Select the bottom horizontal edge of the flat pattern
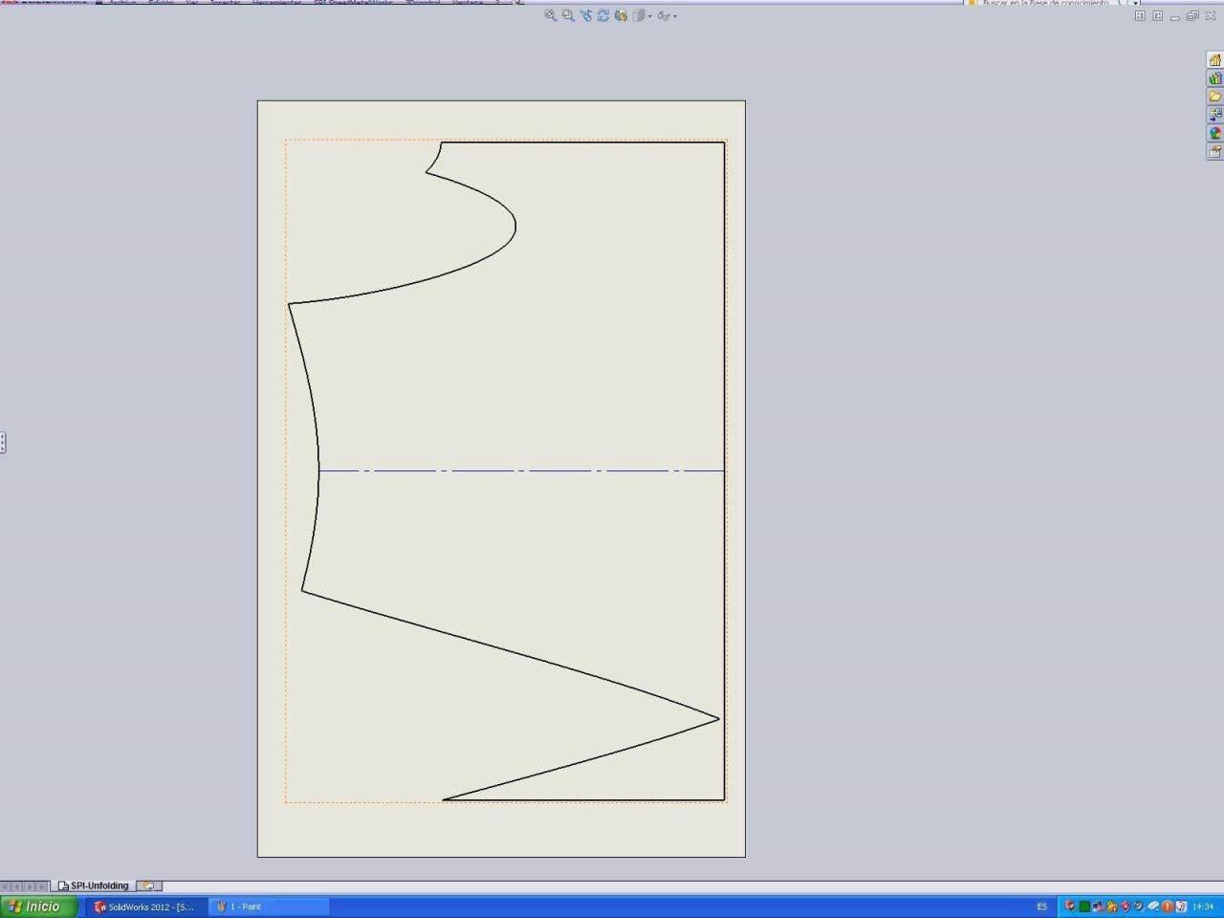Image resolution: width=1224 pixels, height=918 pixels. [583, 799]
